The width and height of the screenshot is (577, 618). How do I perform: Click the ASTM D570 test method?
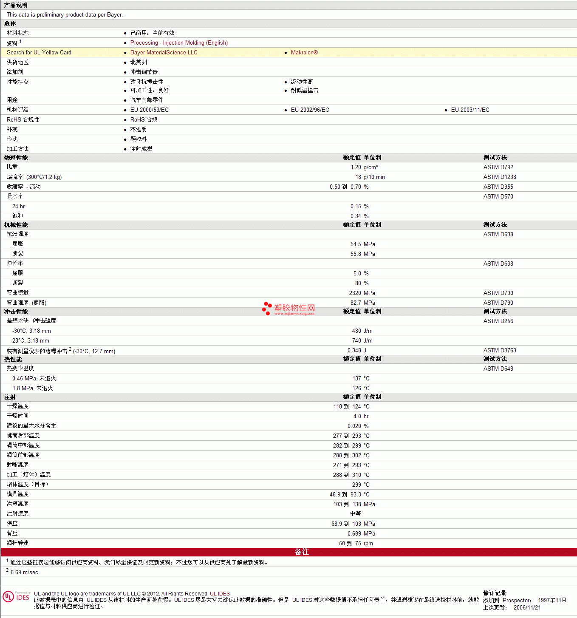coord(498,197)
